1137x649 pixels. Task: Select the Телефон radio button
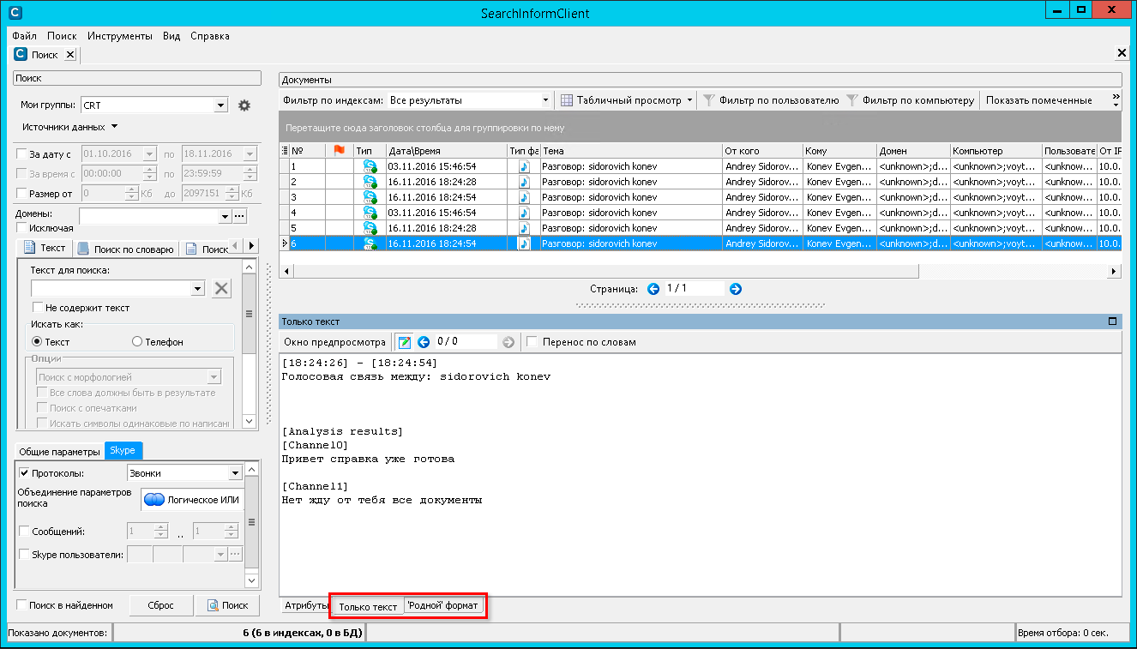coord(137,342)
